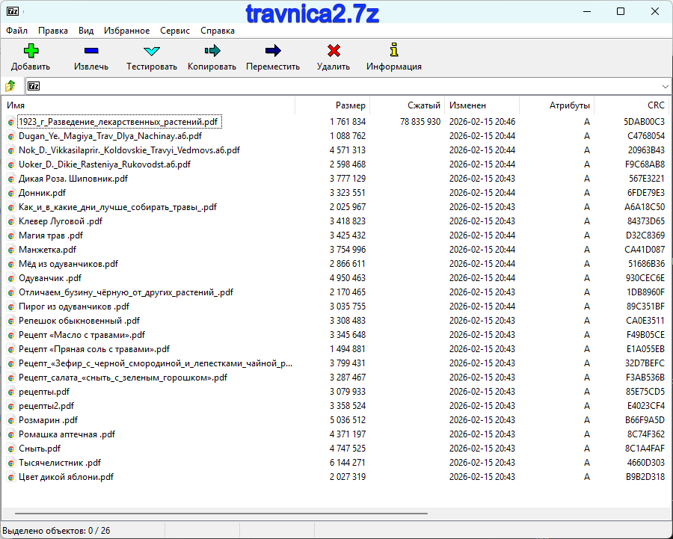Sort files by Размер column header
The height and width of the screenshot is (539, 673).
(x=350, y=105)
